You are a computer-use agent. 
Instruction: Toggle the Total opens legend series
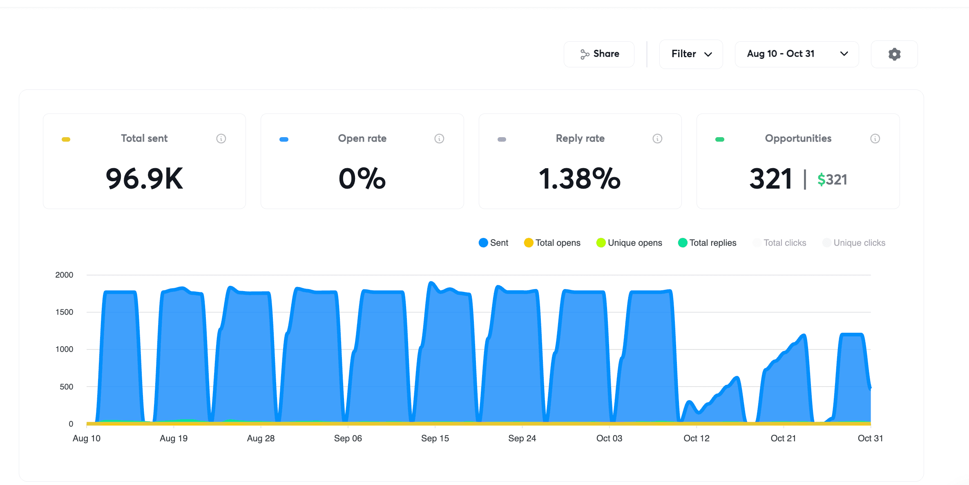click(x=552, y=243)
